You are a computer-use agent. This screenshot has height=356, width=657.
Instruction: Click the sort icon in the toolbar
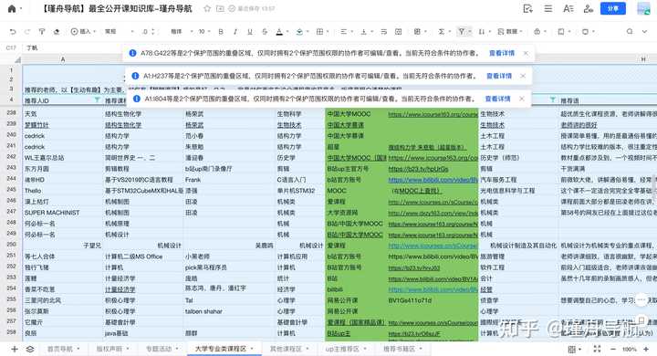click(482, 31)
